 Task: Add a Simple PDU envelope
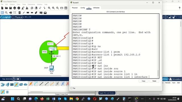(x=41, y=12)
